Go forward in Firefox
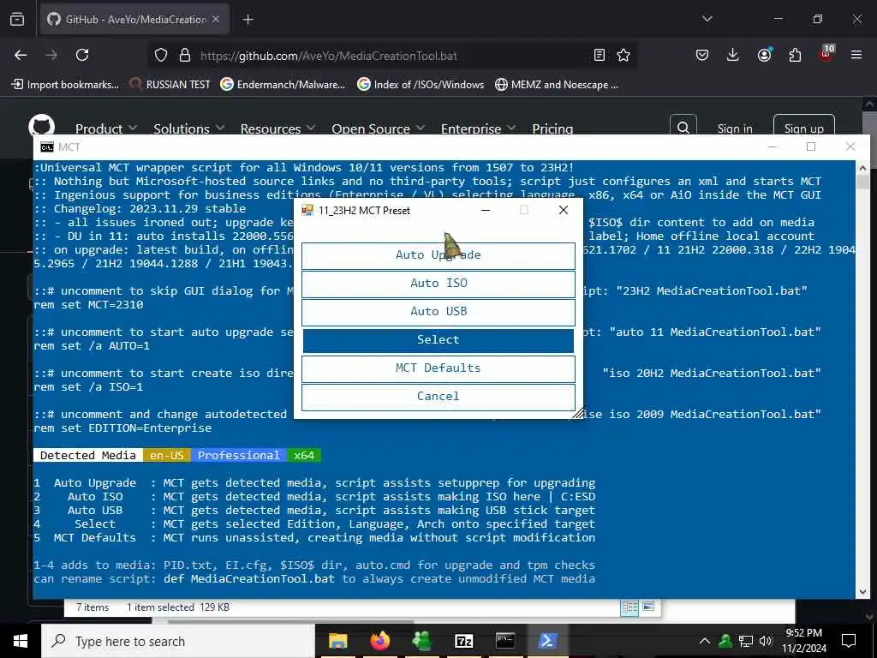The width and height of the screenshot is (877, 658). 51,55
